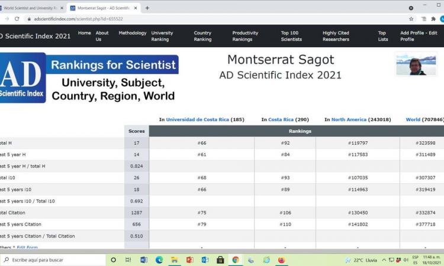Go to Highly Cited Researchers

(336, 36)
